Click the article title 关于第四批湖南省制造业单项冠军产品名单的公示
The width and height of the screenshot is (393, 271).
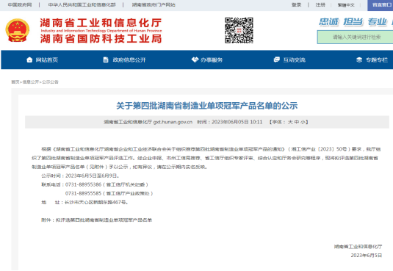tap(207, 106)
